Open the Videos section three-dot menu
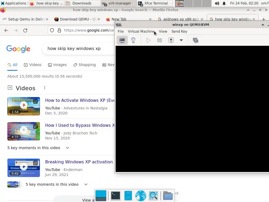This screenshot has width=269, height=202. pyautogui.click(x=45, y=88)
